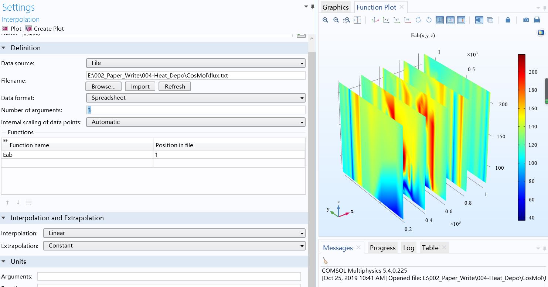Collapse the Interpolation and Extrapolation section
The width and height of the screenshot is (548, 287).
4,218
